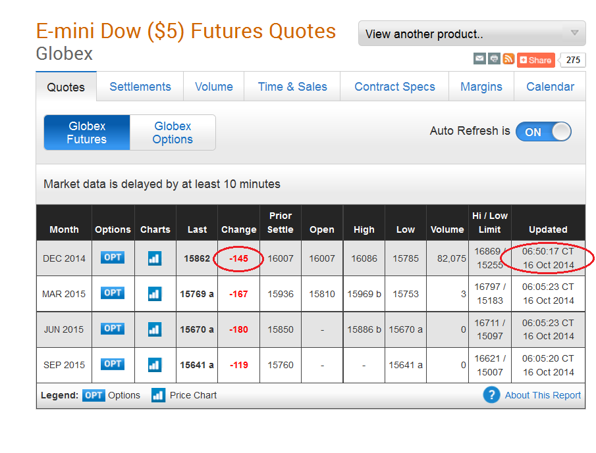Select the Quotes tab
The height and width of the screenshot is (453, 596).
click(x=66, y=87)
